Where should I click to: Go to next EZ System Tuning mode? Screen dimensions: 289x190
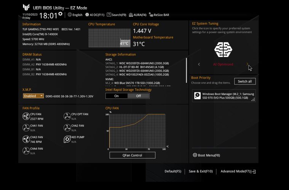247,64
